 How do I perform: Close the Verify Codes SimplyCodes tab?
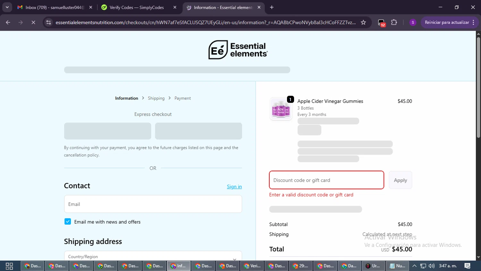coord(175,7)
